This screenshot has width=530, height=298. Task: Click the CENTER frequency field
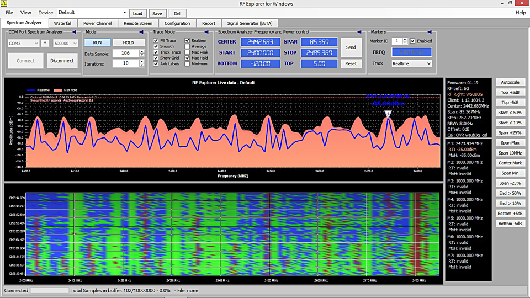pos(260,42)
